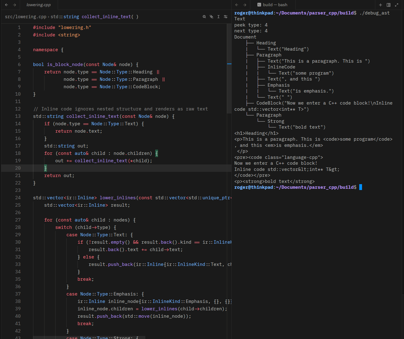Viewport: 404px width, 339px height.
Task: Go back in the editor pane history
Action: [x=6, y=5]
